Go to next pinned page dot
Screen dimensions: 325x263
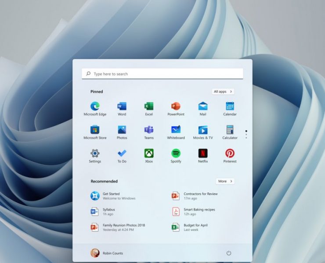pyautogui.click(x=246, y=135)
